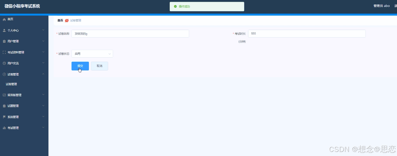Screen dimensions: 397x156
Task: Click the clipboard icon for 试题管理
Action: 4,106
